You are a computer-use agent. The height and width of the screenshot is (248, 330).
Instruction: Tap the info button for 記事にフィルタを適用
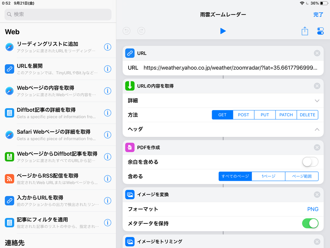[x=108, y=222]
